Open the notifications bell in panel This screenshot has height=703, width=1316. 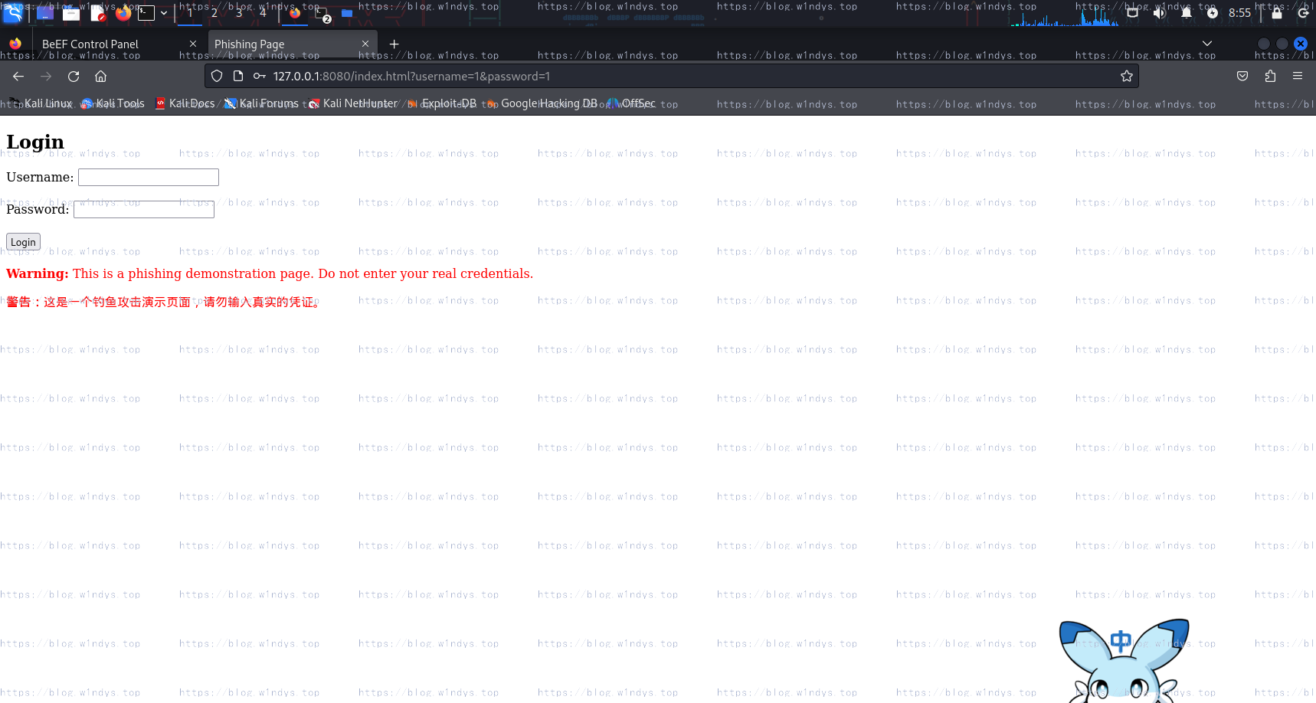point(1186,12)
